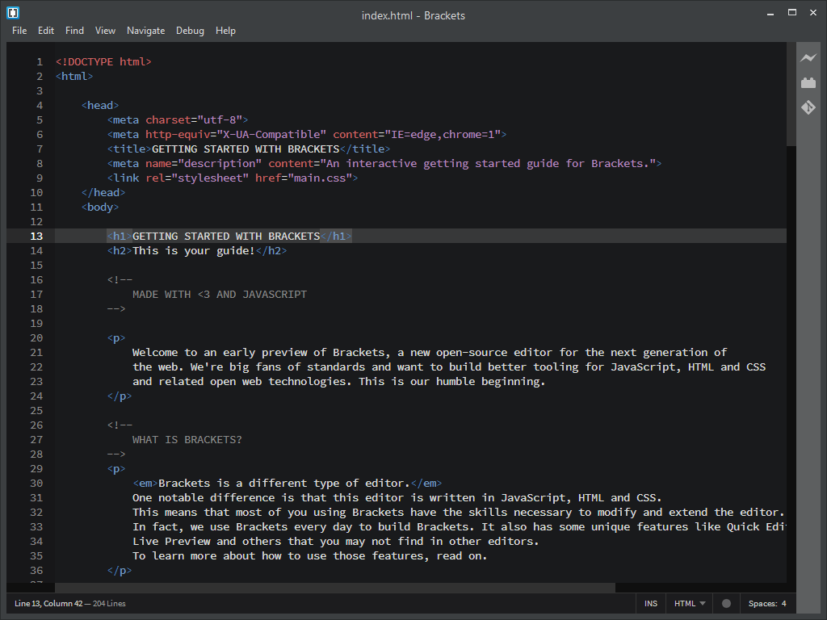Open the Find menu

click(x=74, y=31)
